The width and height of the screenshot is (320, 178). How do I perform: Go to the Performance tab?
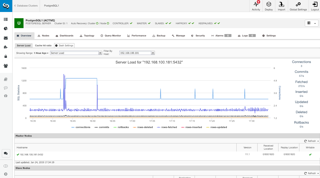pyautogui.click(x=137, y=36)
